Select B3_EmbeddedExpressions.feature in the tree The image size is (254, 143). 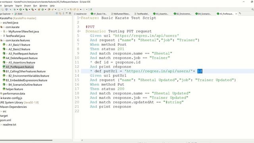[27, 80]
